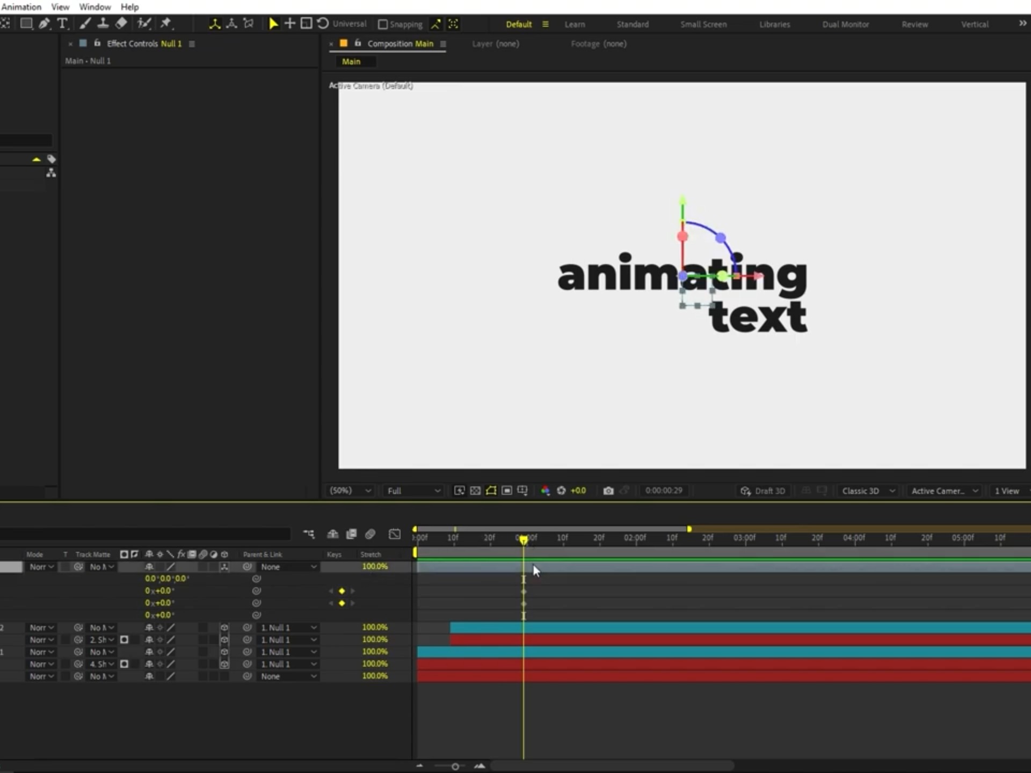Screen dimensions: 1031x773
Task: Open the Help menu
Action: pos(129,7)
